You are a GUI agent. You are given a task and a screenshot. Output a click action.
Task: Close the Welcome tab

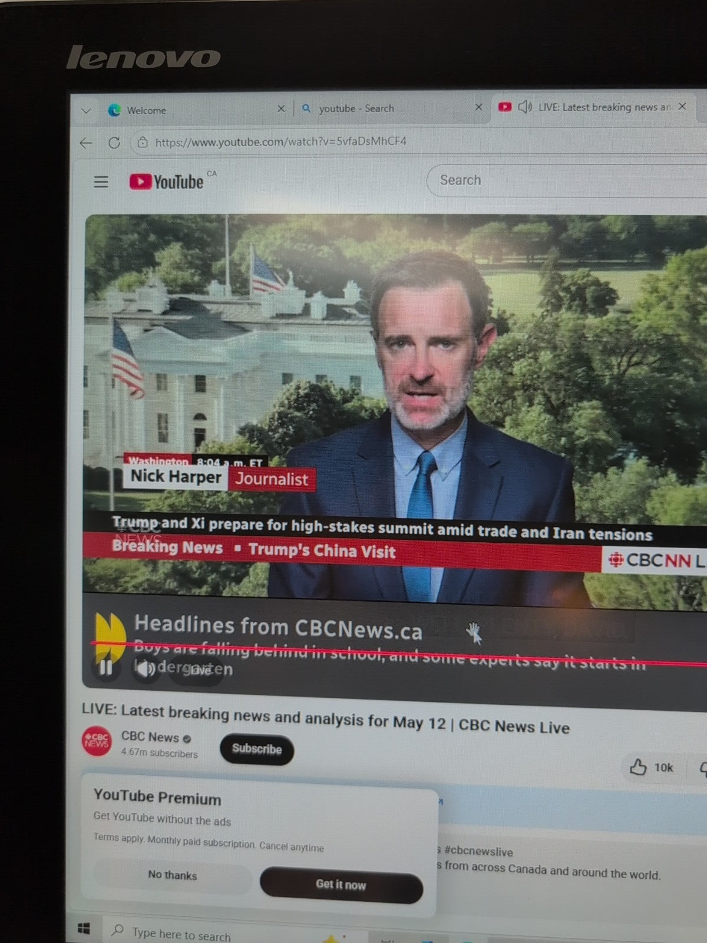tap(281, 109)
